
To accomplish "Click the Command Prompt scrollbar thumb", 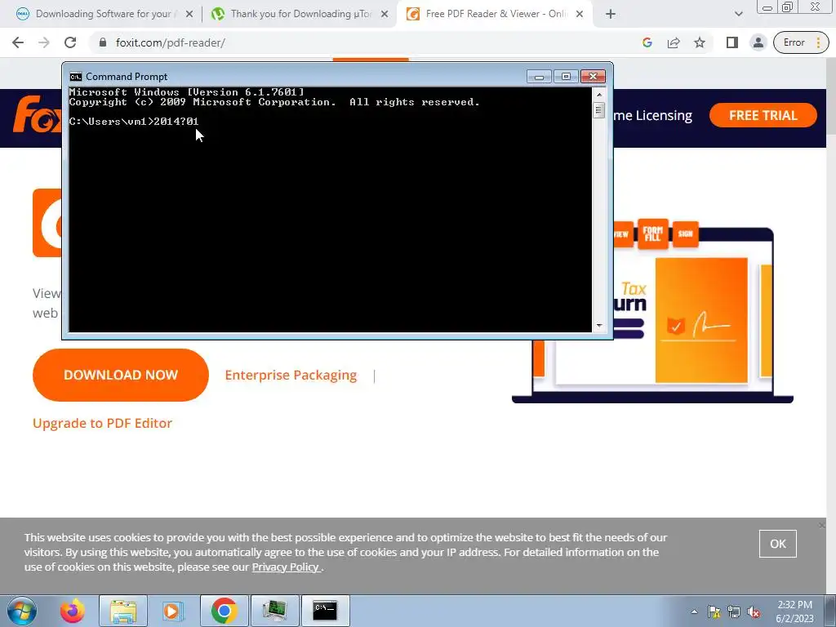I will tap(599, 110).
